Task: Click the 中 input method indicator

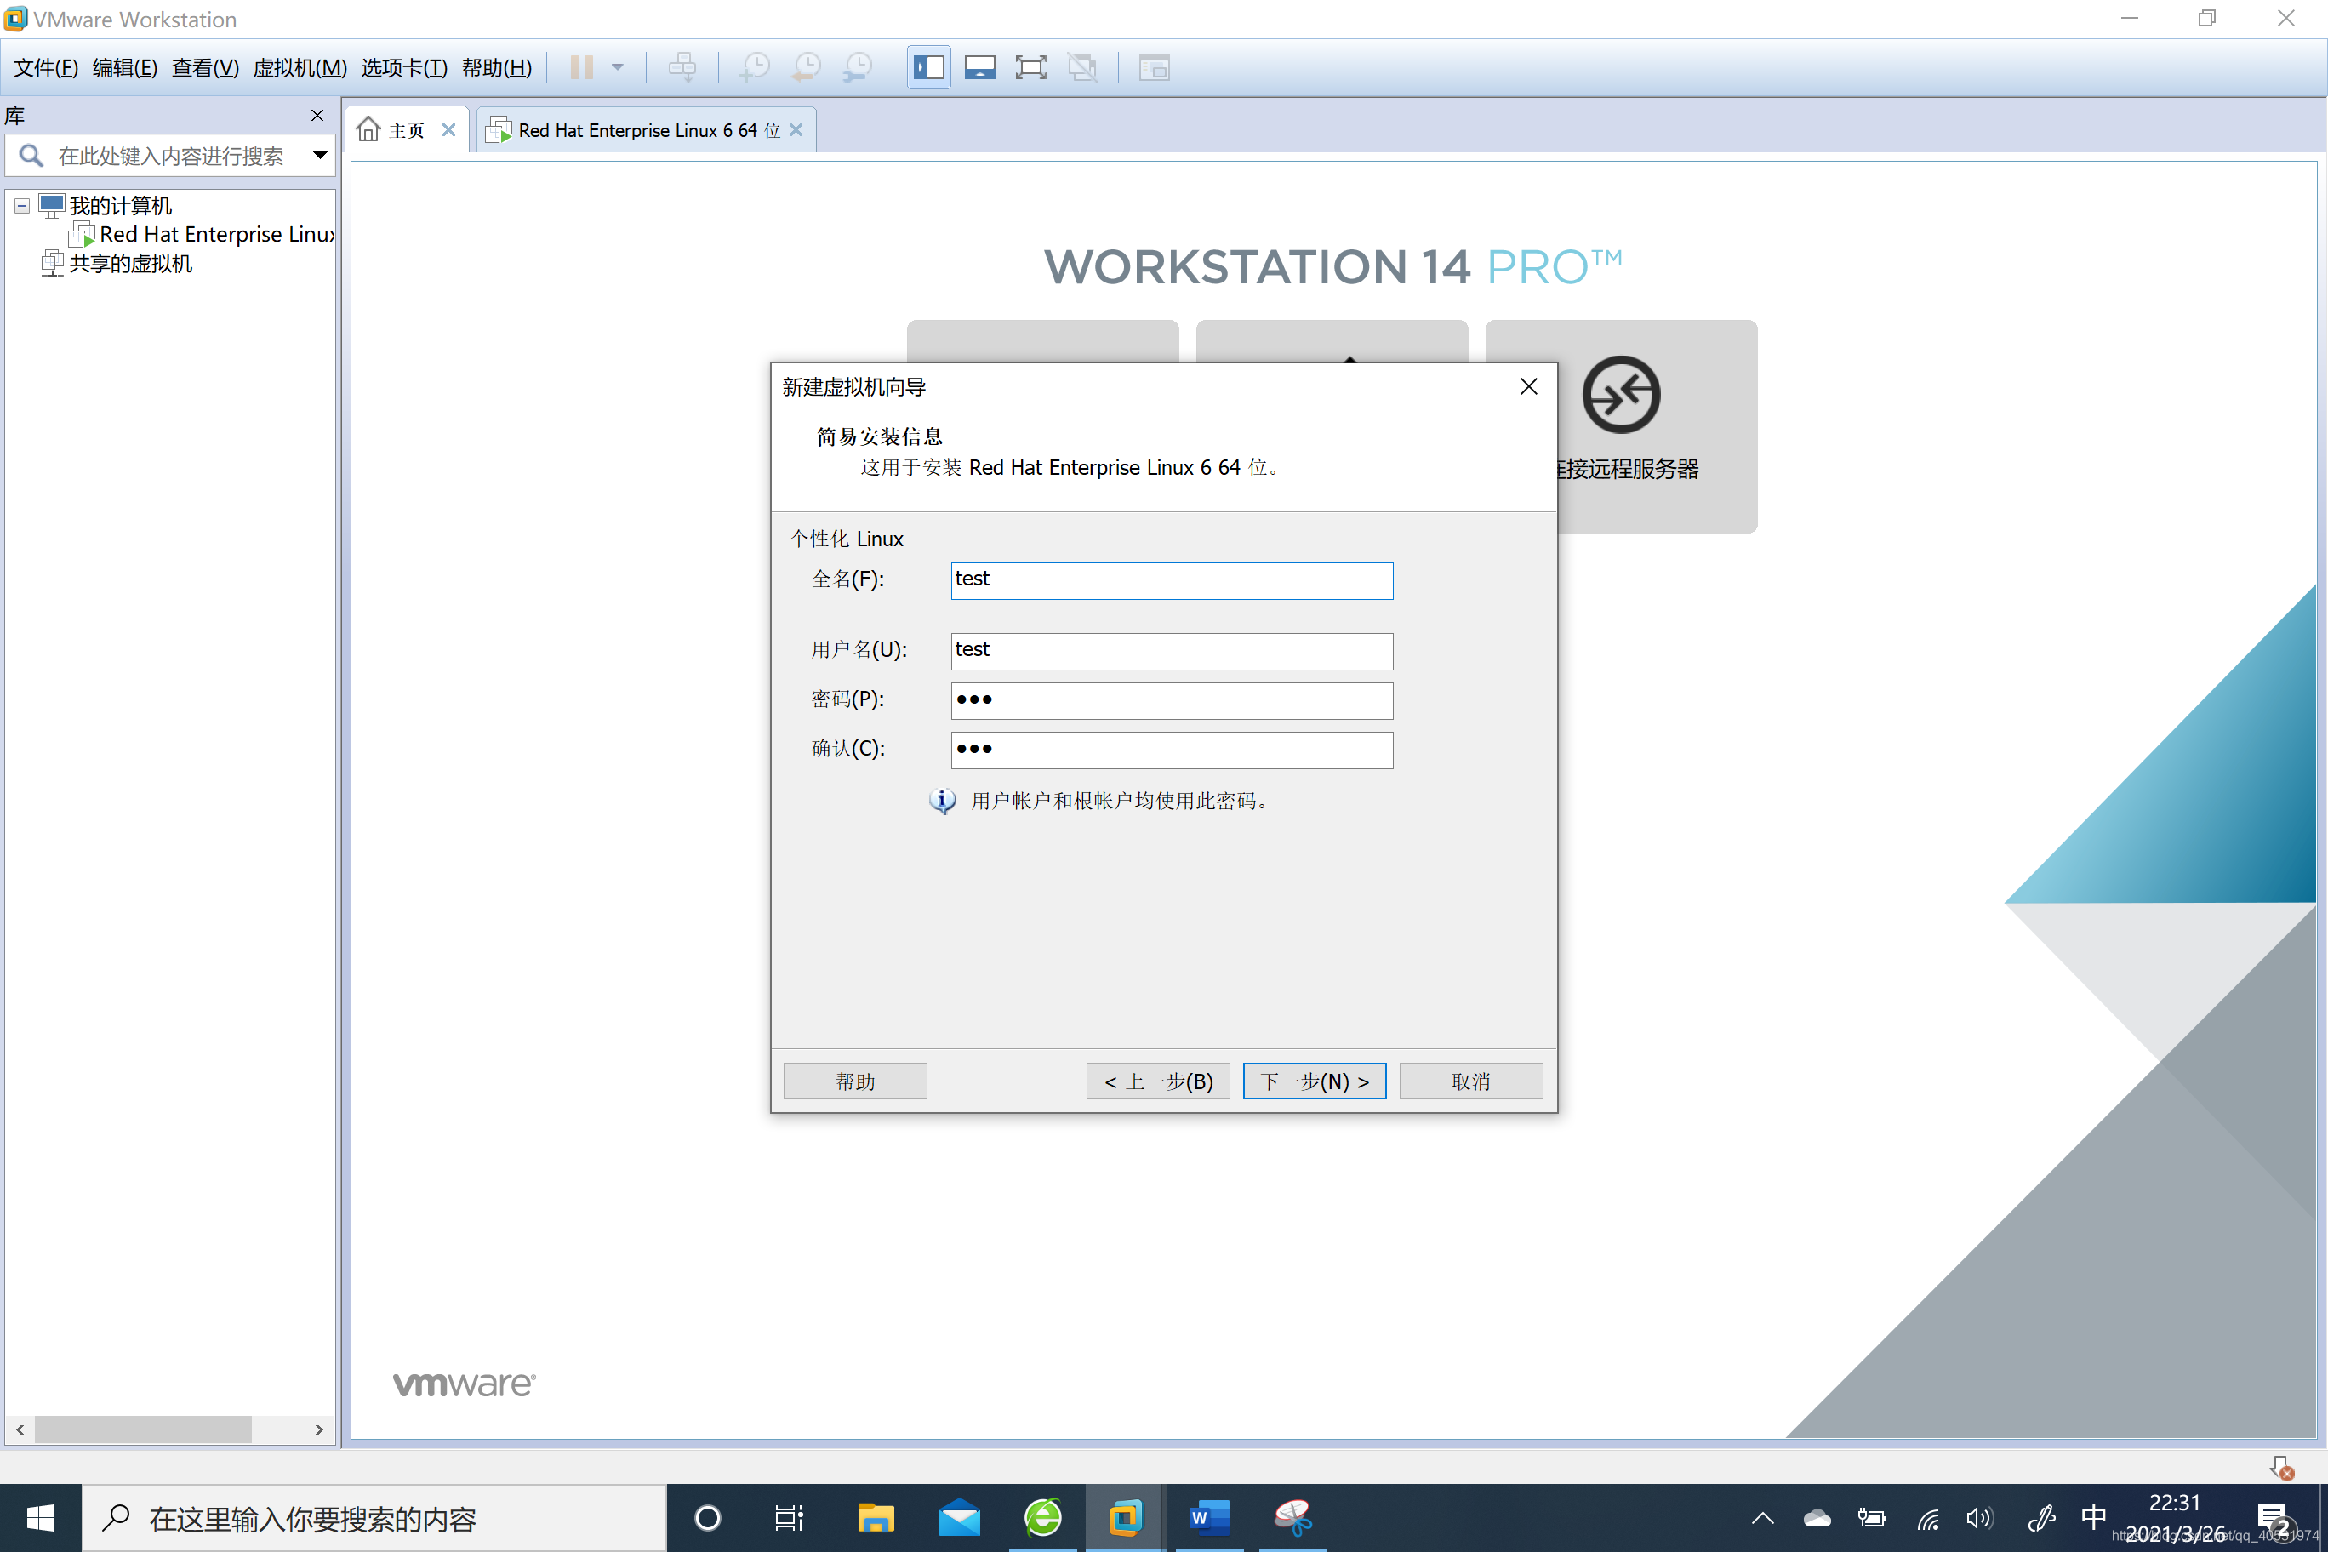Action: [x=2093, y=1517]
